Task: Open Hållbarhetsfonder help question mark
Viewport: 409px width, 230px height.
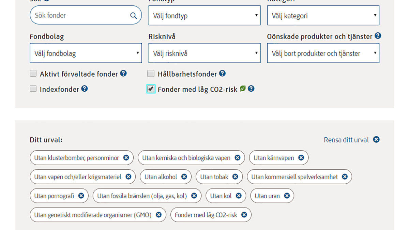Action: [x=222, y=73]
